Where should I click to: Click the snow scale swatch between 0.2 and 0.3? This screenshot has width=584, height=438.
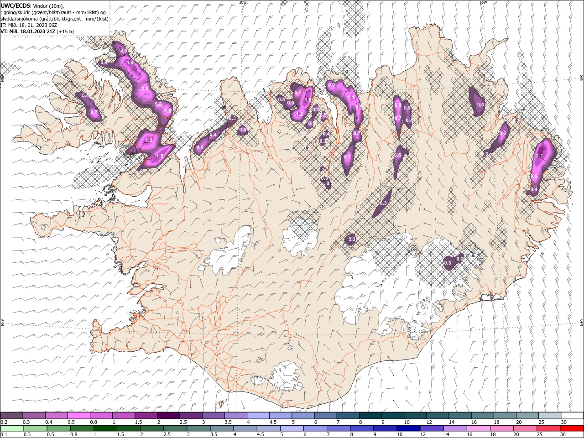pos(11,416)
